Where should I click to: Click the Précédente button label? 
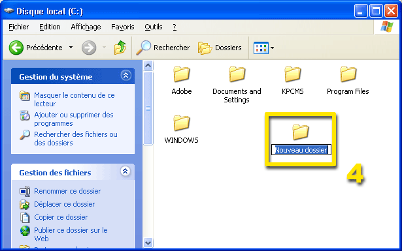coord(44,48)
